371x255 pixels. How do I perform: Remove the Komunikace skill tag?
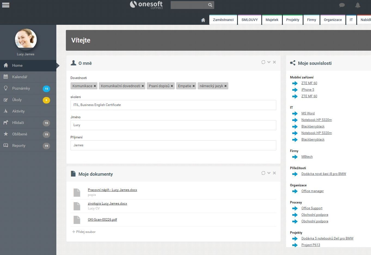(x=95, y=86)
